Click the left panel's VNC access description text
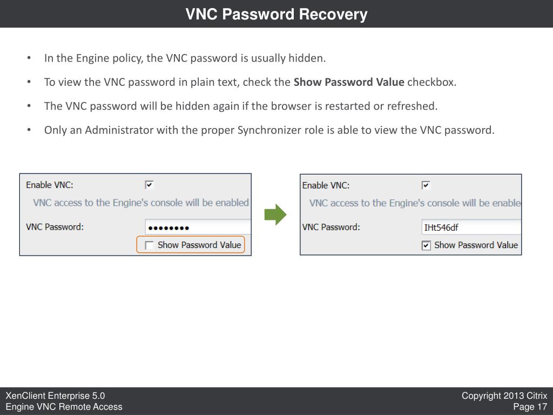The width and height of the screenshot is (553, 415). 141,203
